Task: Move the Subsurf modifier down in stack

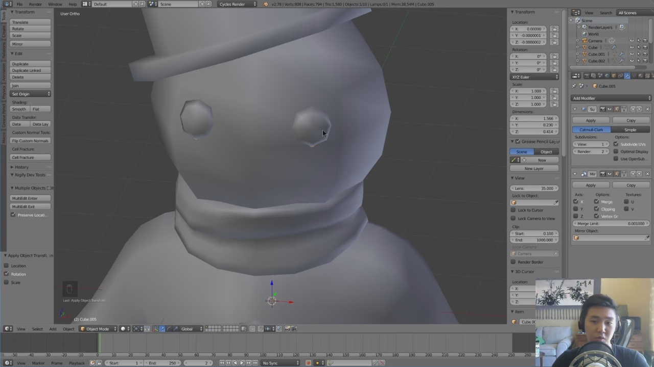Action: coord(640,109)
